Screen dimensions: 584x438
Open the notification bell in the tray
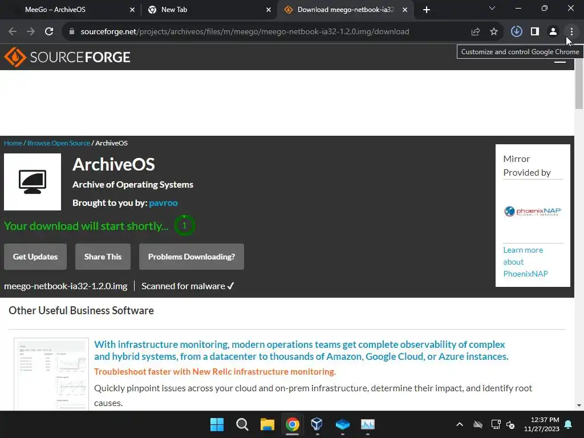[x=569, y=424]
